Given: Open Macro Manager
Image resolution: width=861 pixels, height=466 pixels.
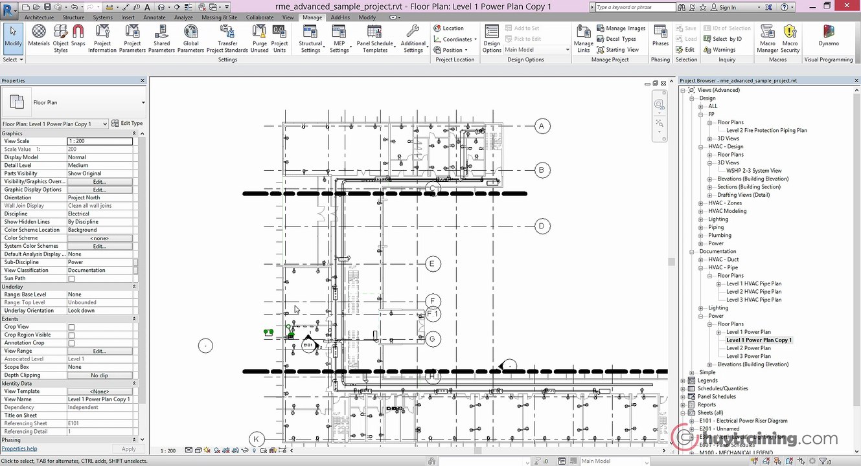Looking at the screenshot, I should [x=768, y=38].
